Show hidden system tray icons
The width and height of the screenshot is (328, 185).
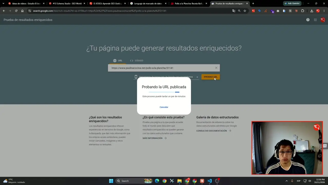pyautogui.click(x=286, y=181)
